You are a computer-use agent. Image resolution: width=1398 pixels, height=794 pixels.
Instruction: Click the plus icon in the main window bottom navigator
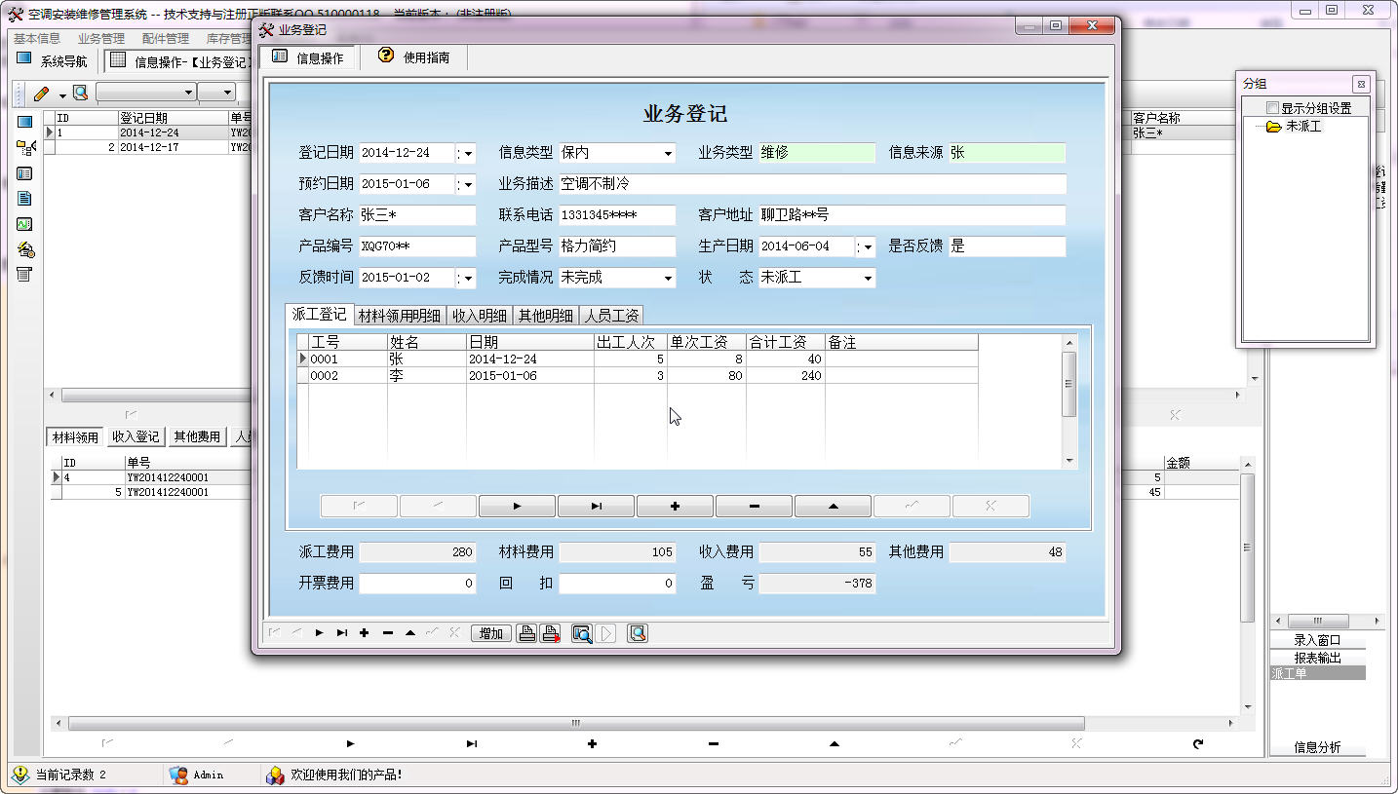(592, 744)
